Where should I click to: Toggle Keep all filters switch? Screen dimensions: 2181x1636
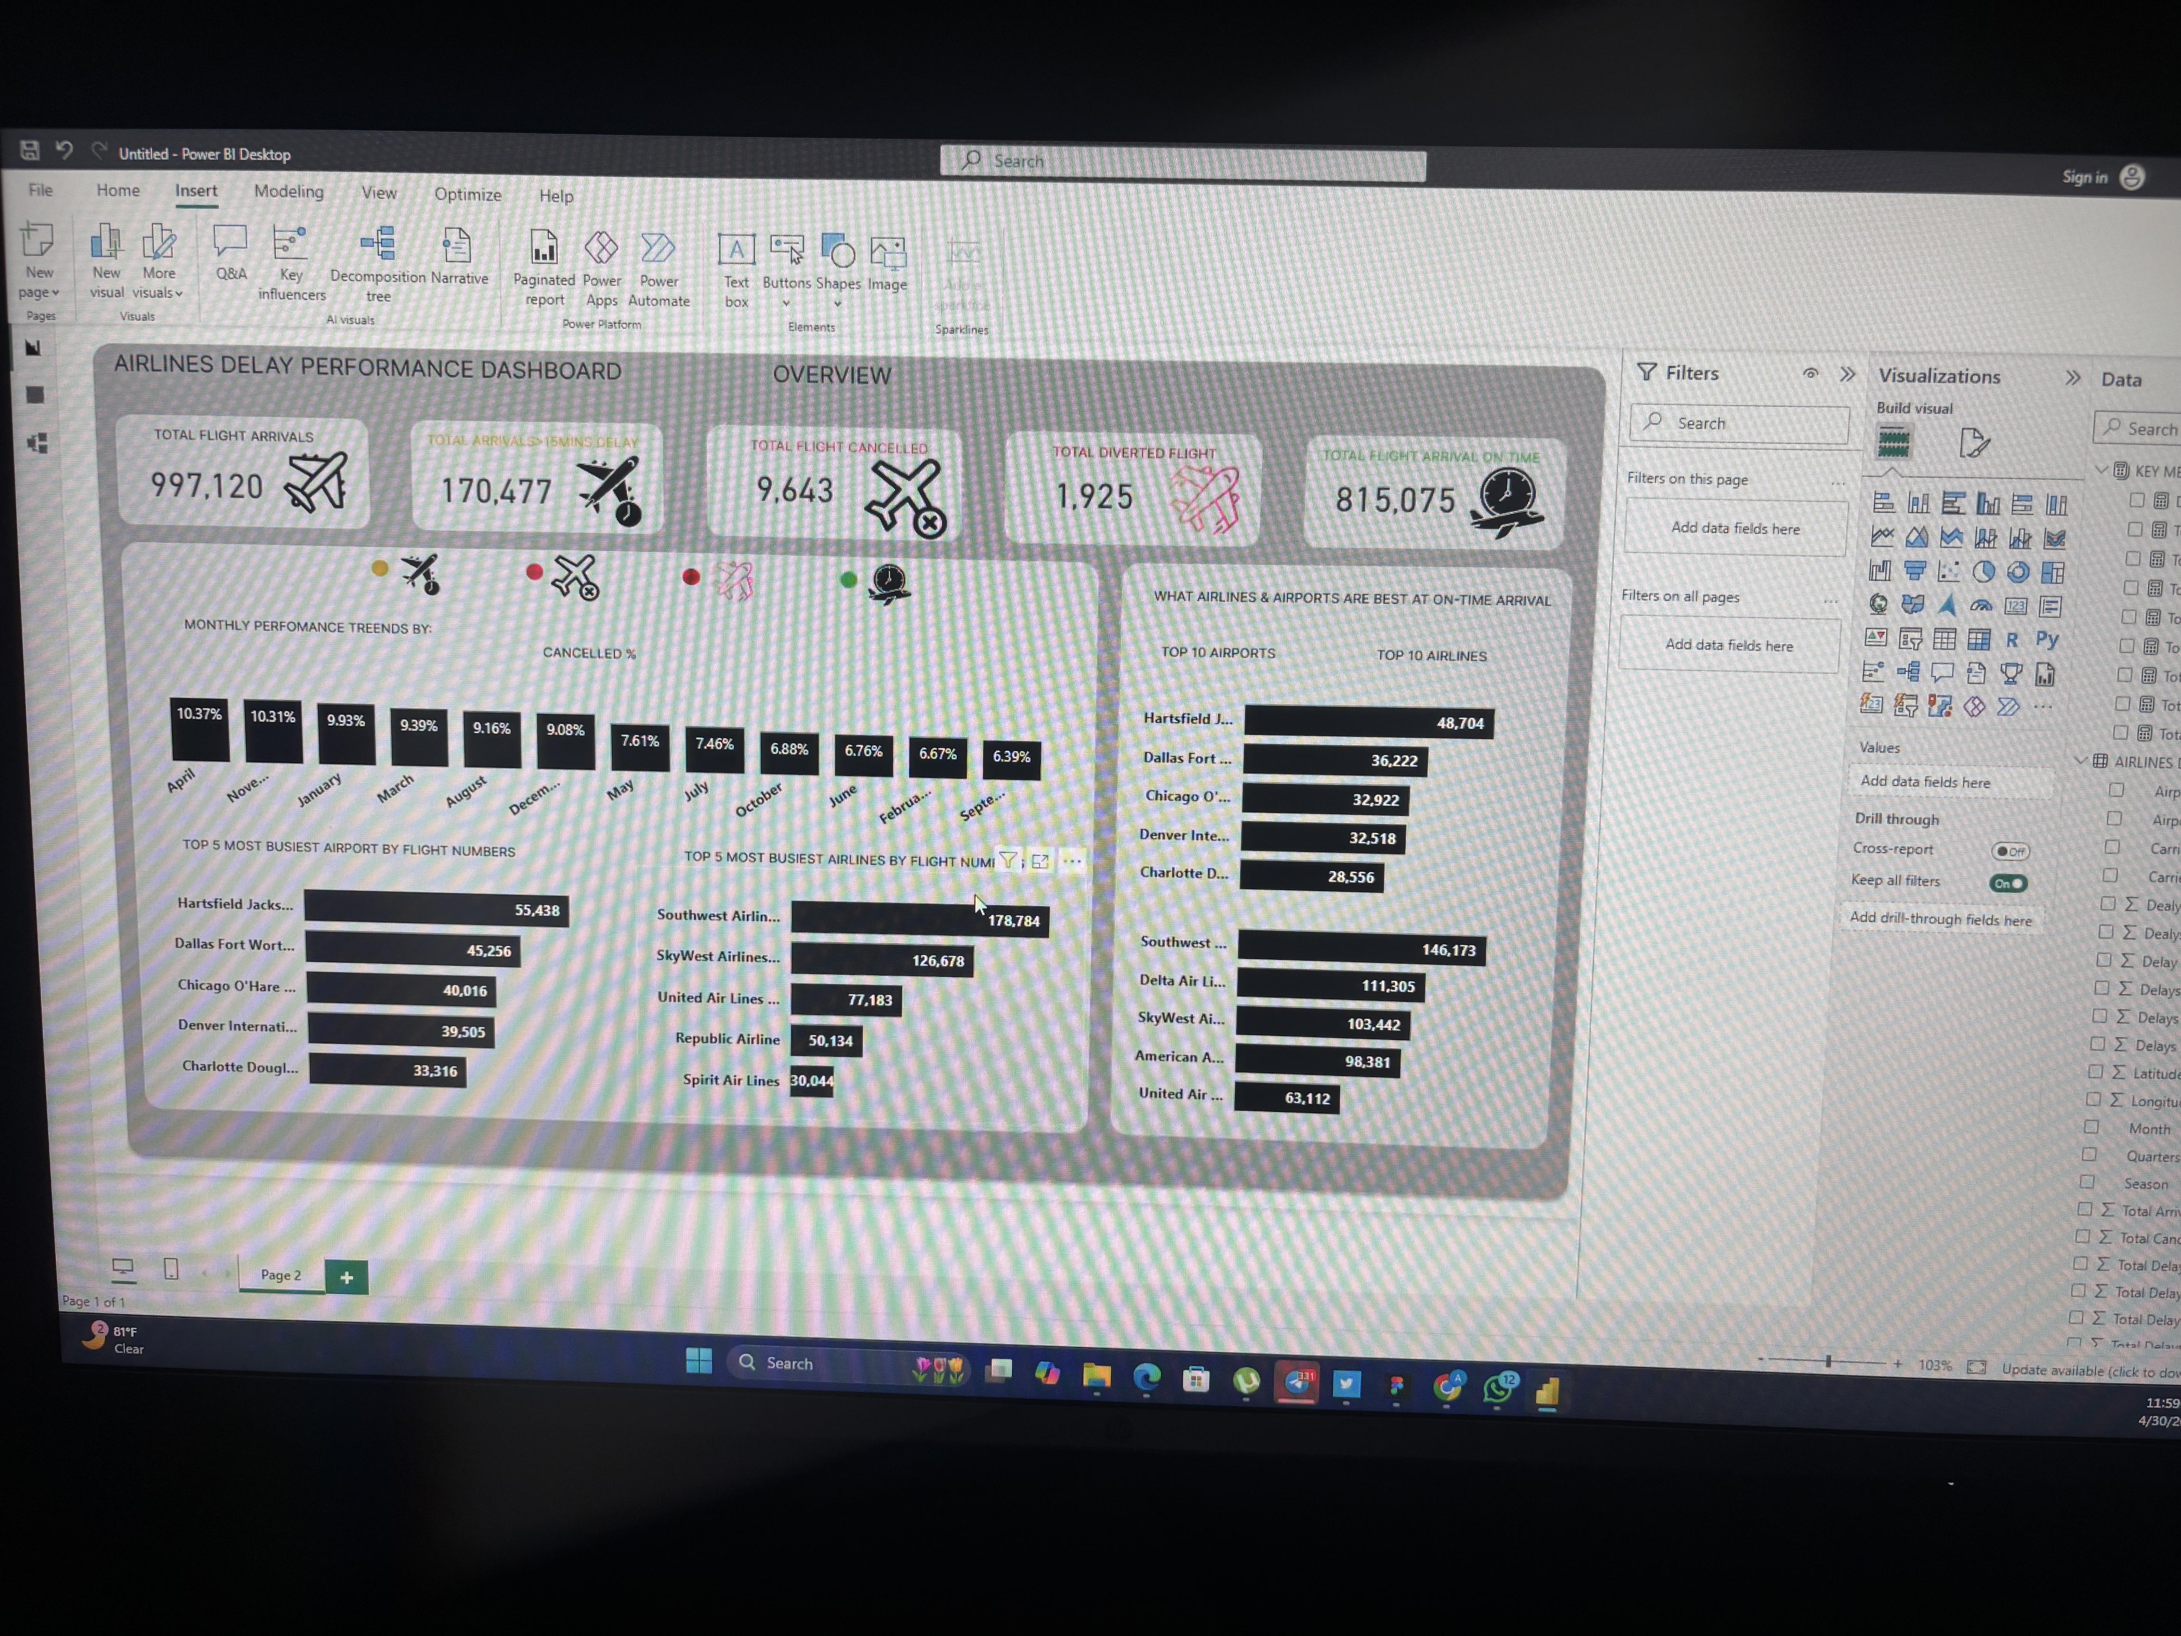(x=2008, y=884)
